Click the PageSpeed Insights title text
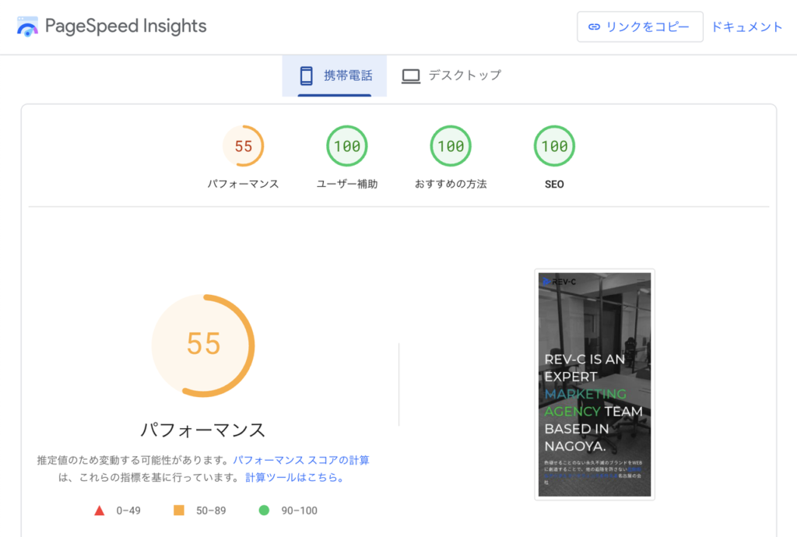The image size is (797, 537). (x=125, y=26)
